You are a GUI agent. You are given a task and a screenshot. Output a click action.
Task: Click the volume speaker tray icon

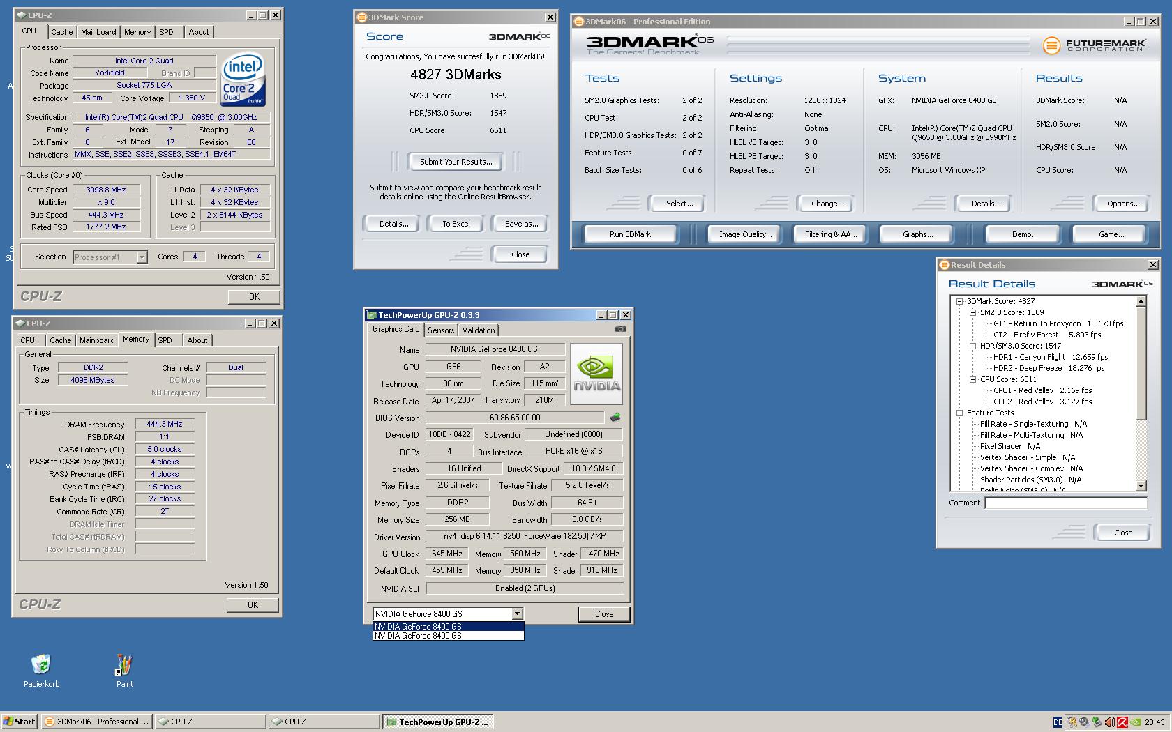coord(1111,722)
